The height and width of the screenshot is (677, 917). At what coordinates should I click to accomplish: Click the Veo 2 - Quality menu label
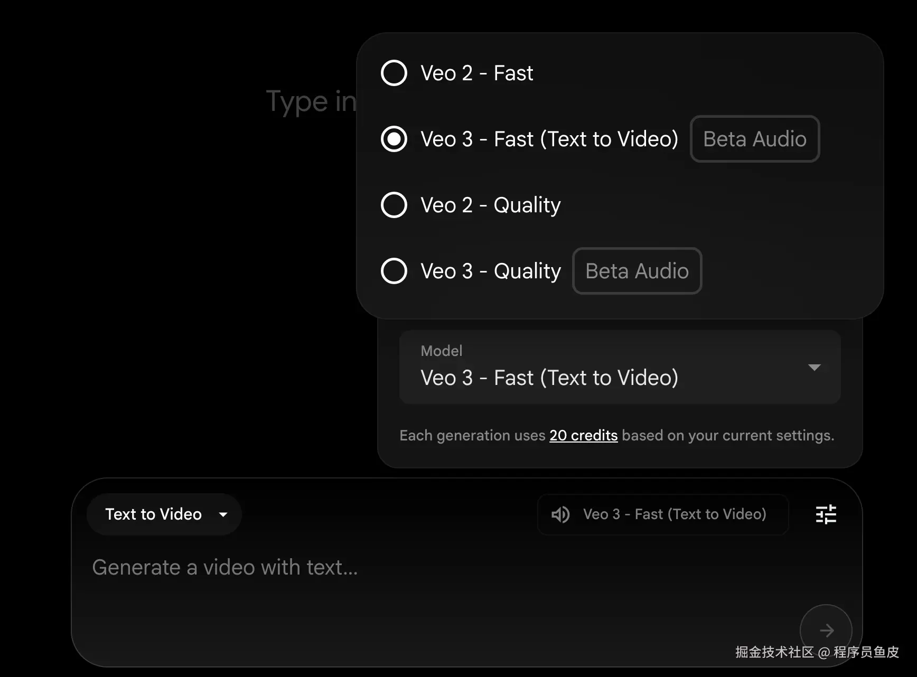coord(490,205)
